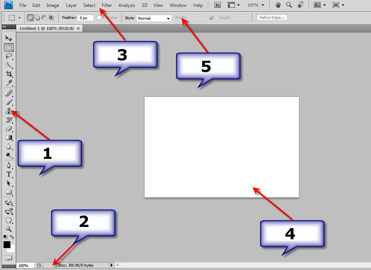Image resolution: width=371 pixels, height=270 pixels.
Task: Swap foreground and background colors
Action: coord(12,237)
